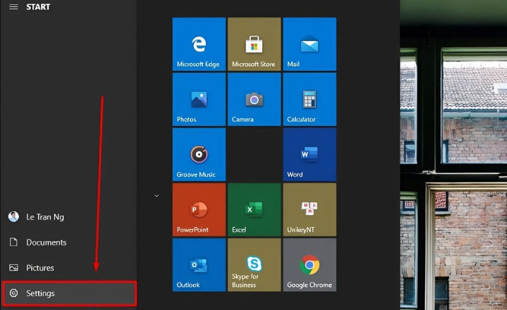Click the Le Tran Ng avatar picture
Image resolution: width=507 pixels, height=310 pixels.
pos(13,216)
